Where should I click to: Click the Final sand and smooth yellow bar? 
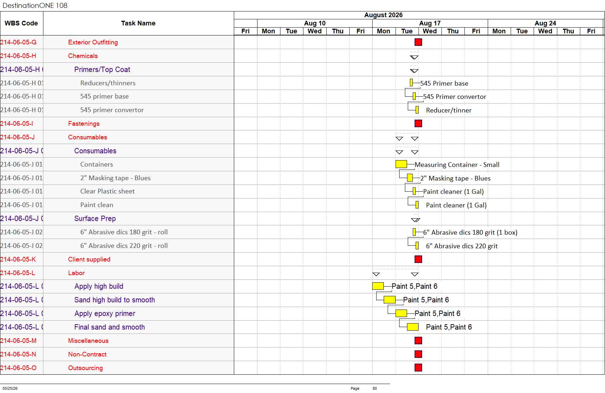click(413, 327)
